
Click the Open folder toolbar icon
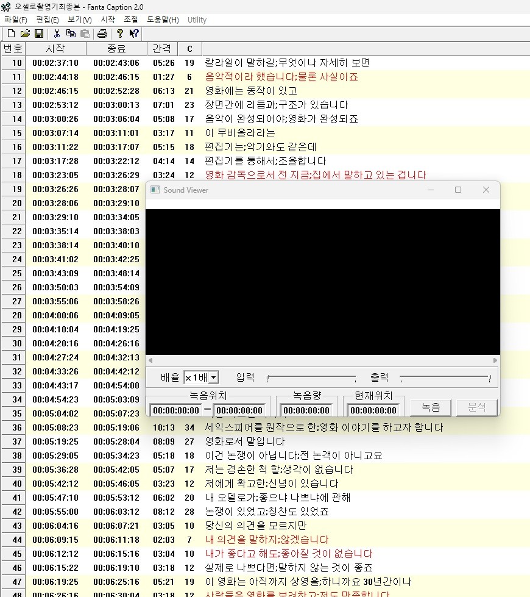coord(25,34)
